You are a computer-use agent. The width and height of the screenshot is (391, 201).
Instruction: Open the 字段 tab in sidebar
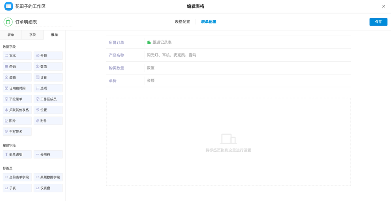point(32,35)
